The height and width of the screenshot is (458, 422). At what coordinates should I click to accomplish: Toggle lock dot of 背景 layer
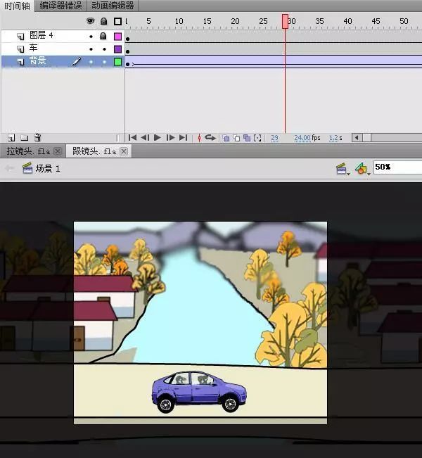click(104, 62)
